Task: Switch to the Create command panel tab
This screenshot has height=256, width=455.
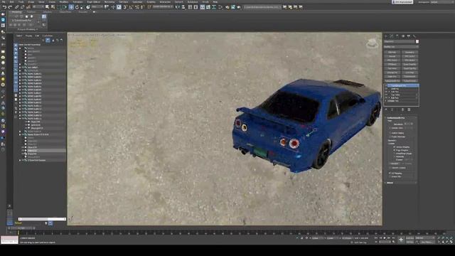Action: pos(386,36)
